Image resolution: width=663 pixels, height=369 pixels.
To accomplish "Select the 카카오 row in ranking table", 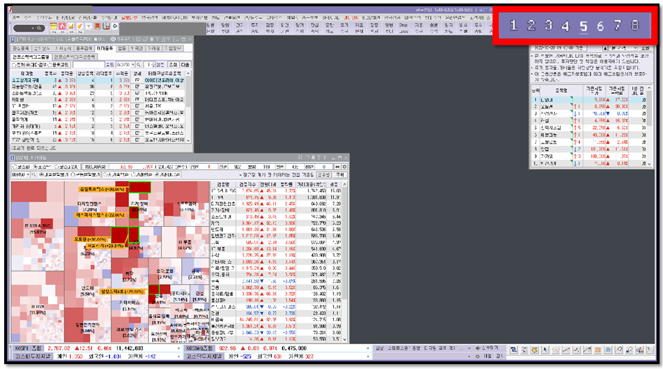I will 588,156.
